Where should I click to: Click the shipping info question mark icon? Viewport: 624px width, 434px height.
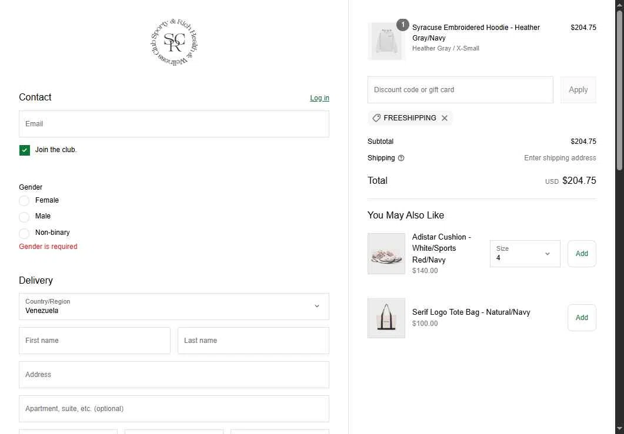[x=401, y=158]
